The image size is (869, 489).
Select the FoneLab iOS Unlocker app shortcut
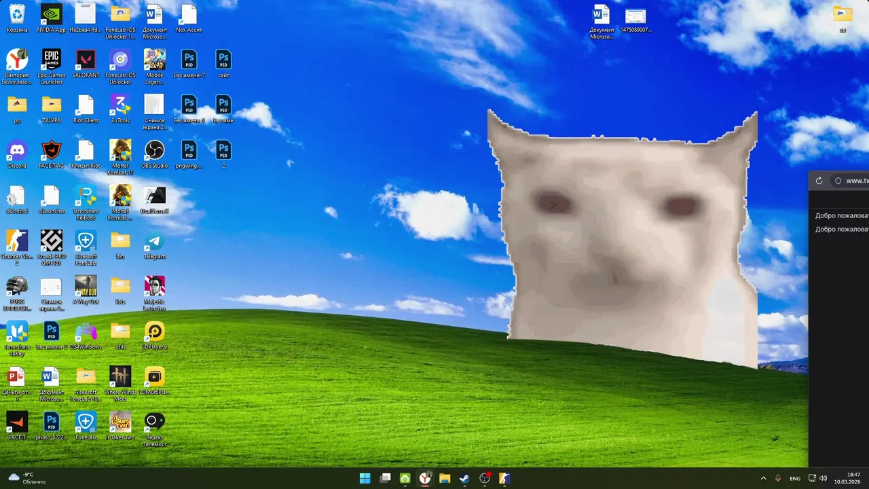pos(120,67)
